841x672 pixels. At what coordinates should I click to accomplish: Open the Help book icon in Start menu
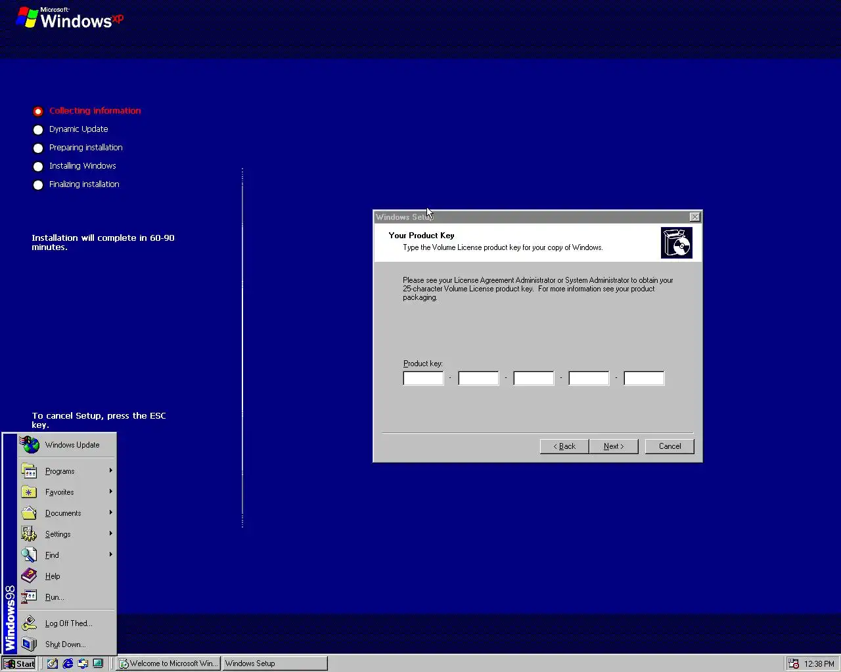coord(29,576)
